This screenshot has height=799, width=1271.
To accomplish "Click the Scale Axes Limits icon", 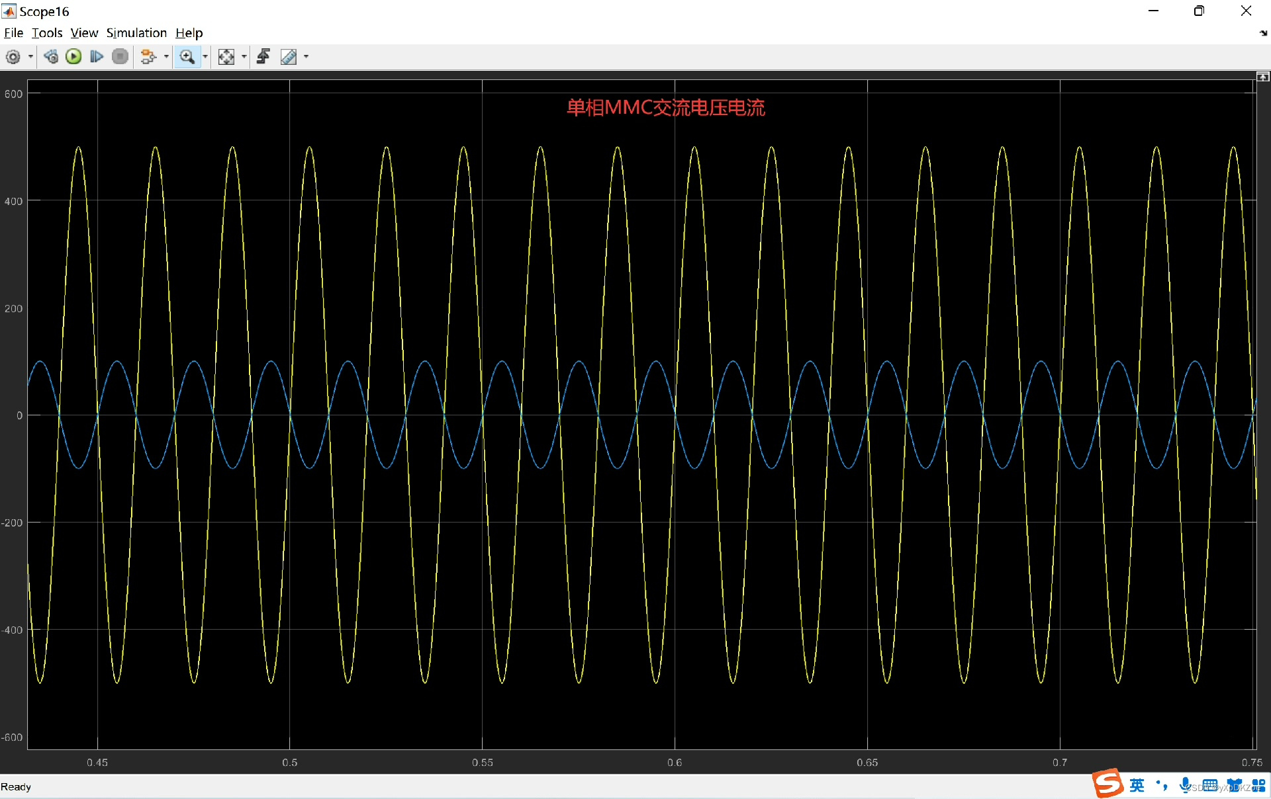I will point(226,57).
